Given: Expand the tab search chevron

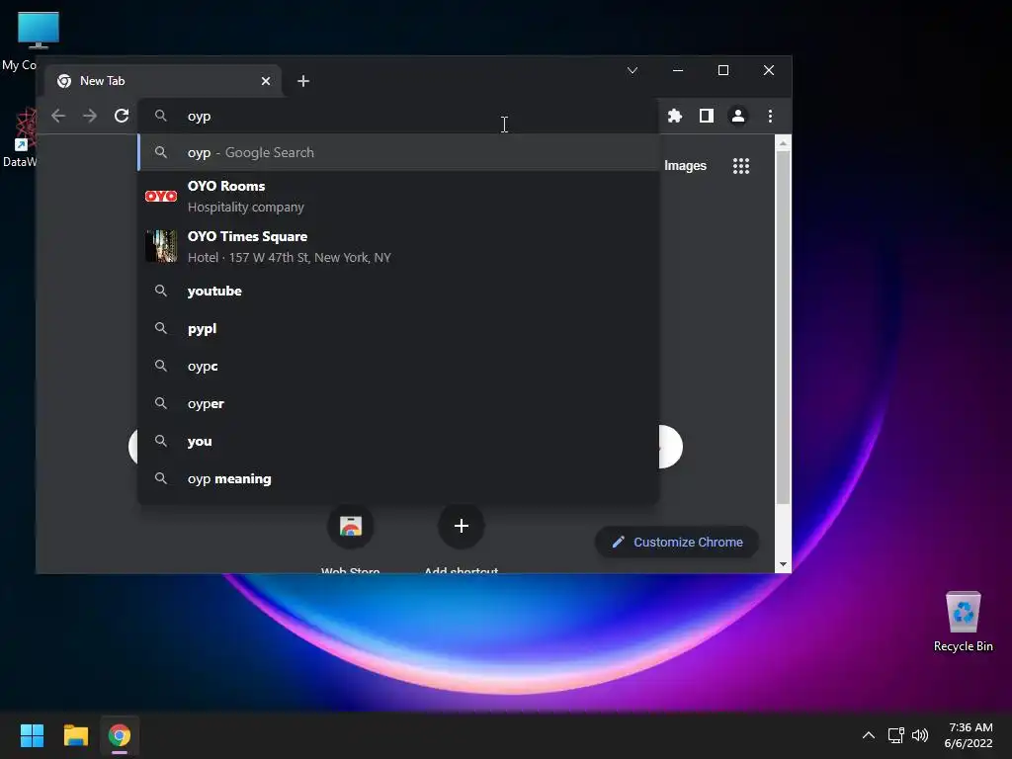Looking at the screenshot, I should point(632,70).
